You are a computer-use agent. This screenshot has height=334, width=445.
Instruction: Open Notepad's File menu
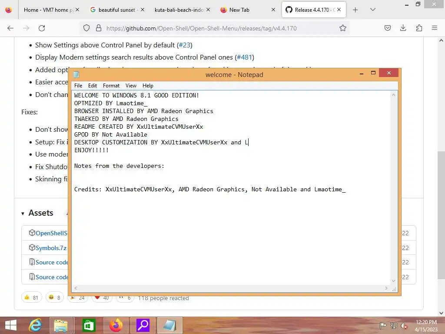point(78,86)
